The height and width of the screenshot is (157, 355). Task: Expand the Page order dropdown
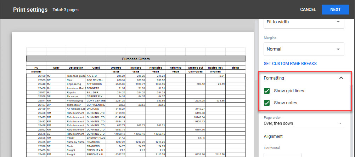coord(304,123)
